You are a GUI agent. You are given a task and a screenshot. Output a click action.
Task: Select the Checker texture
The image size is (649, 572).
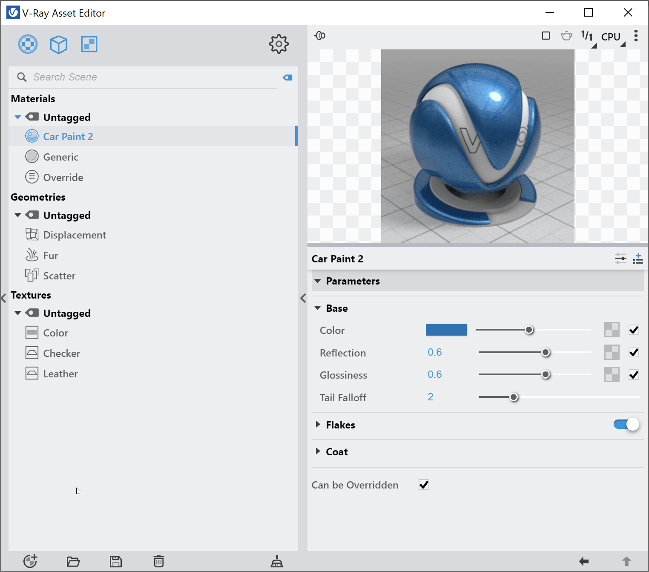tap(153, 353)
